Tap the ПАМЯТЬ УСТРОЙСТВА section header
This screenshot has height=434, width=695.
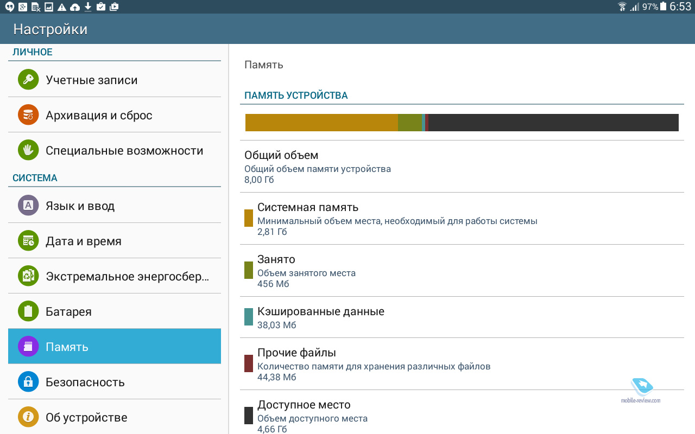296,95
